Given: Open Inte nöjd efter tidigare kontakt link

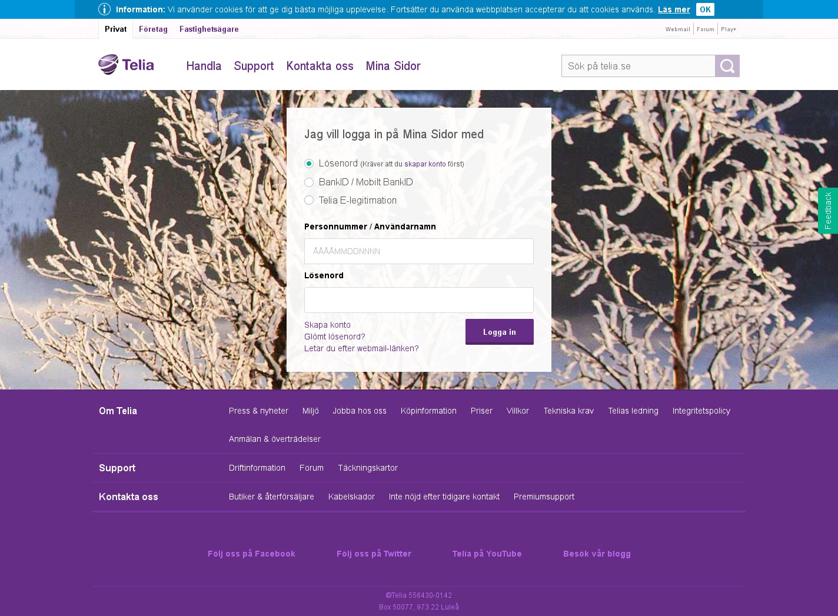Looking at the screenshot, I should [444, 497].
